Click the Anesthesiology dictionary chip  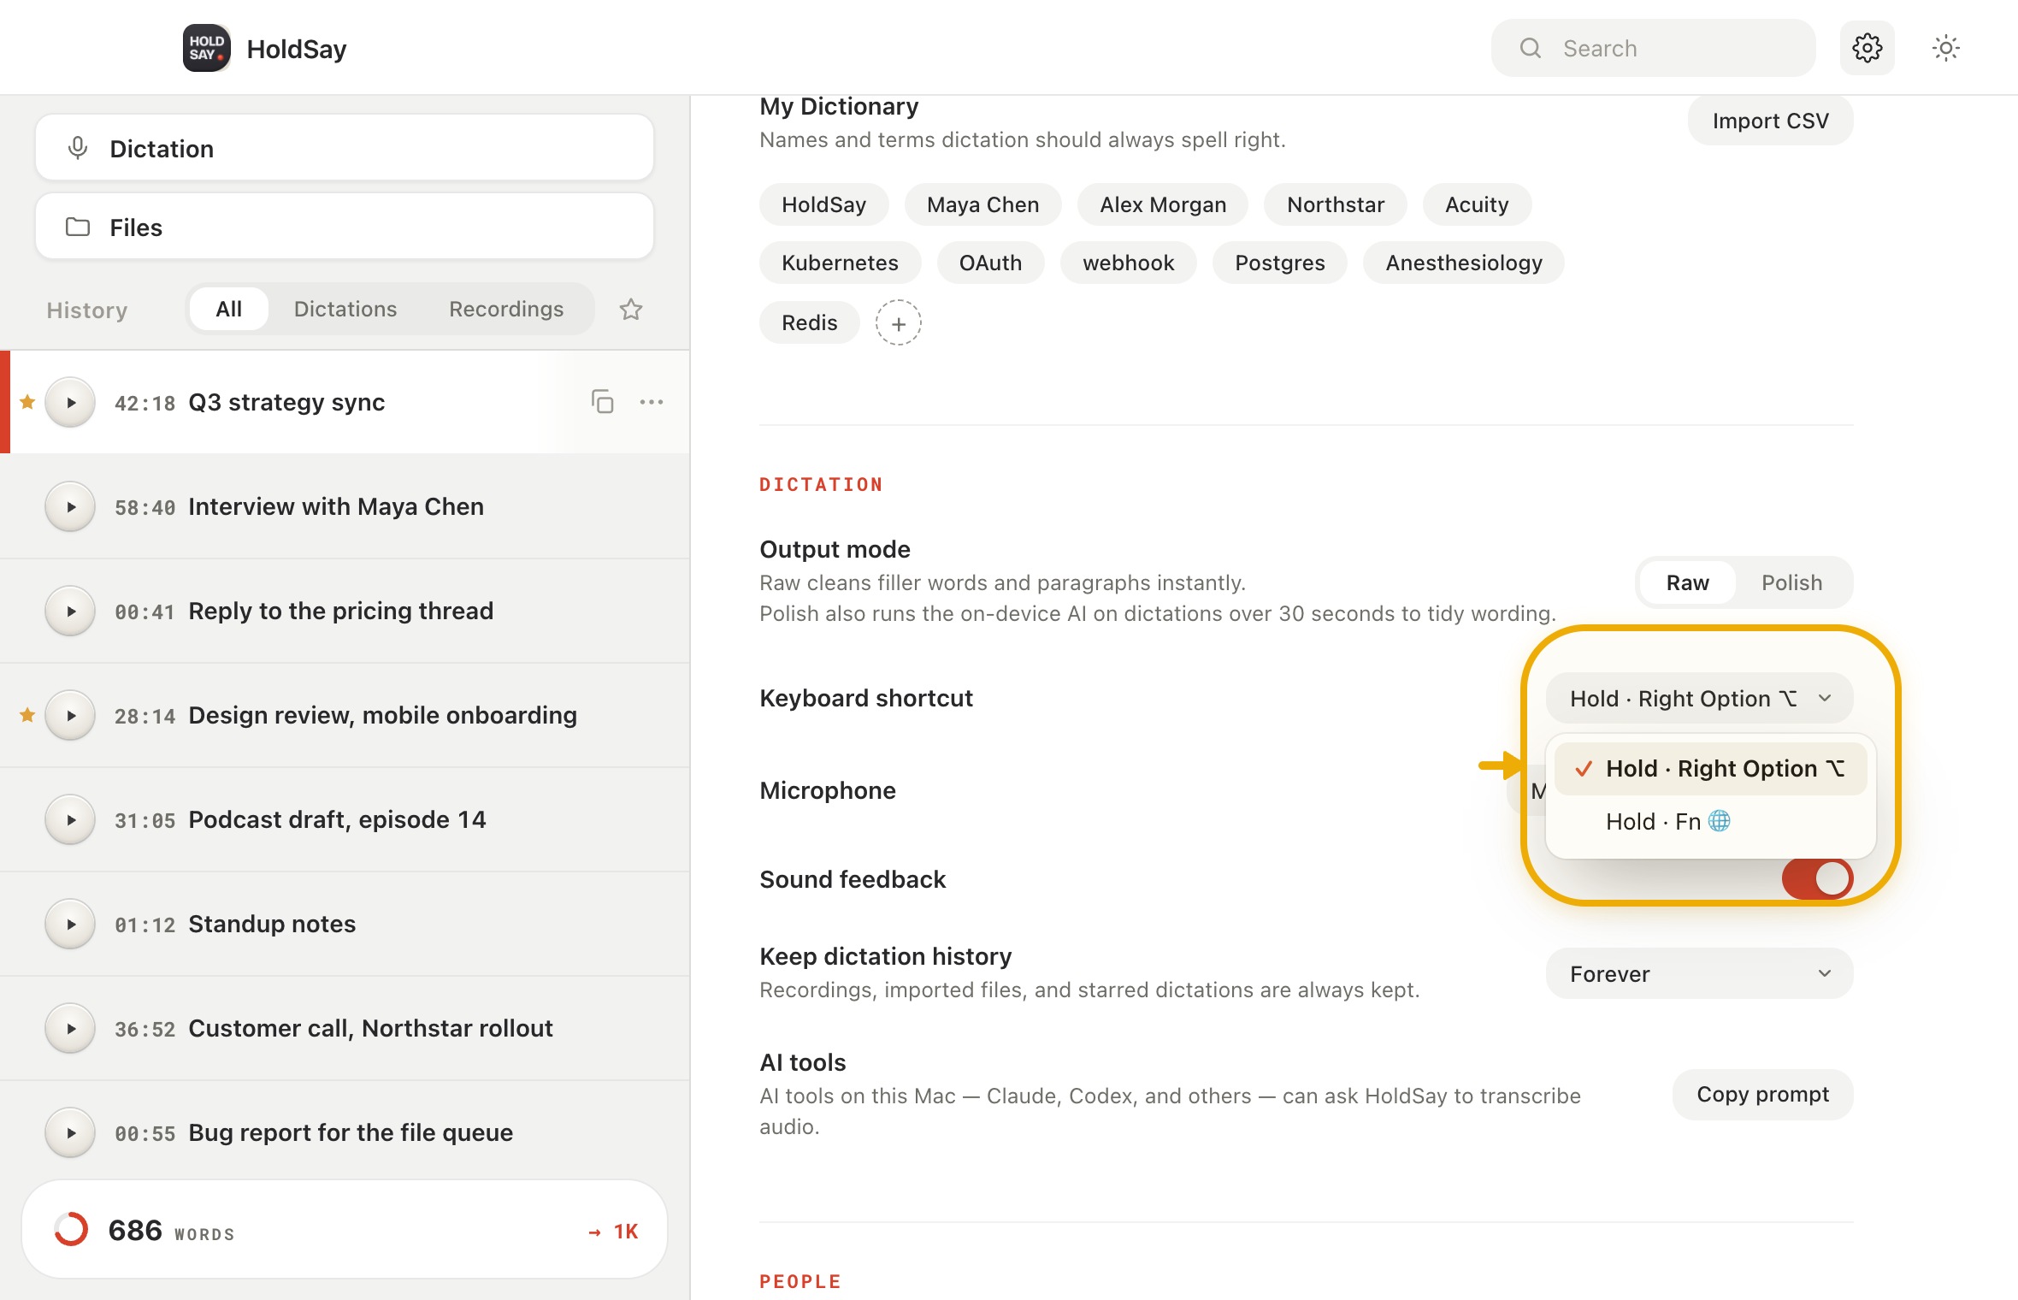pyautogui.click(x=1463, y=263)
